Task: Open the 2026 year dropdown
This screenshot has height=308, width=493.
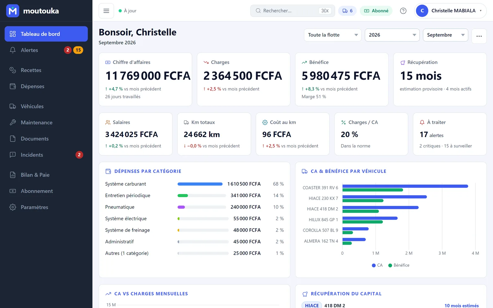Action: pyautogui.click(x=392, y=35)
